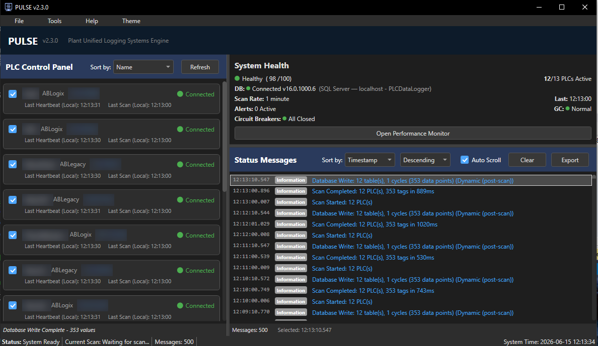Image resolution: width=598 pixels, height=346 pixels.
Task: Click Messages: 500 footer under message list
Action: 250,330
